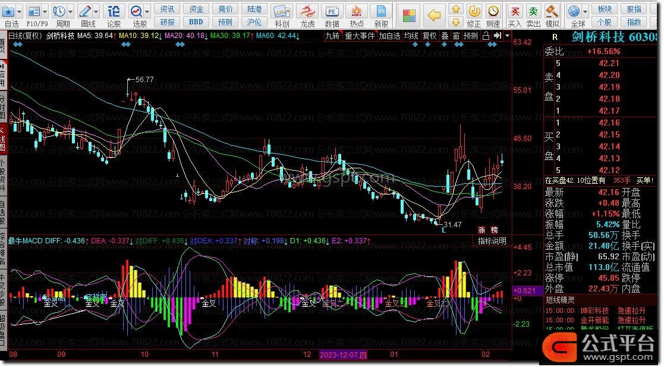
Task: Open the chart toolbar dropdown triangle
Action: (507, 36)
